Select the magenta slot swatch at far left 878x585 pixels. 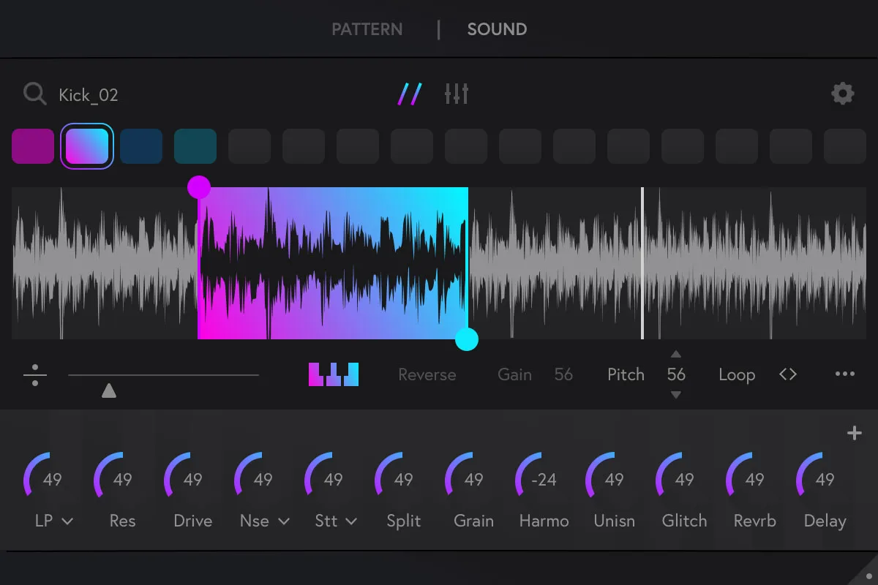(33, 146)
